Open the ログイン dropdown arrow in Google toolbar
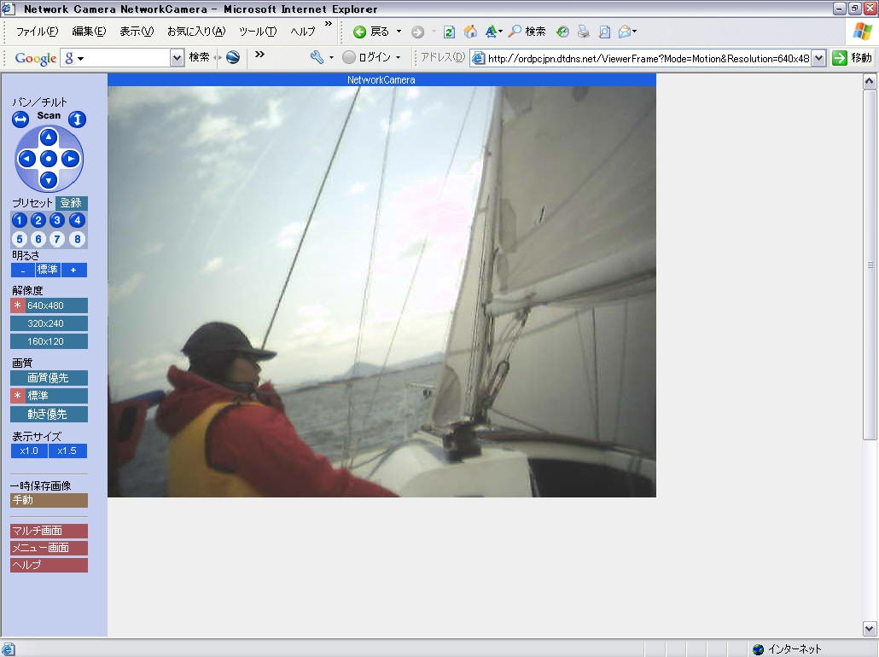The height and width of the screenshot is (657, 879). point(398,57)
